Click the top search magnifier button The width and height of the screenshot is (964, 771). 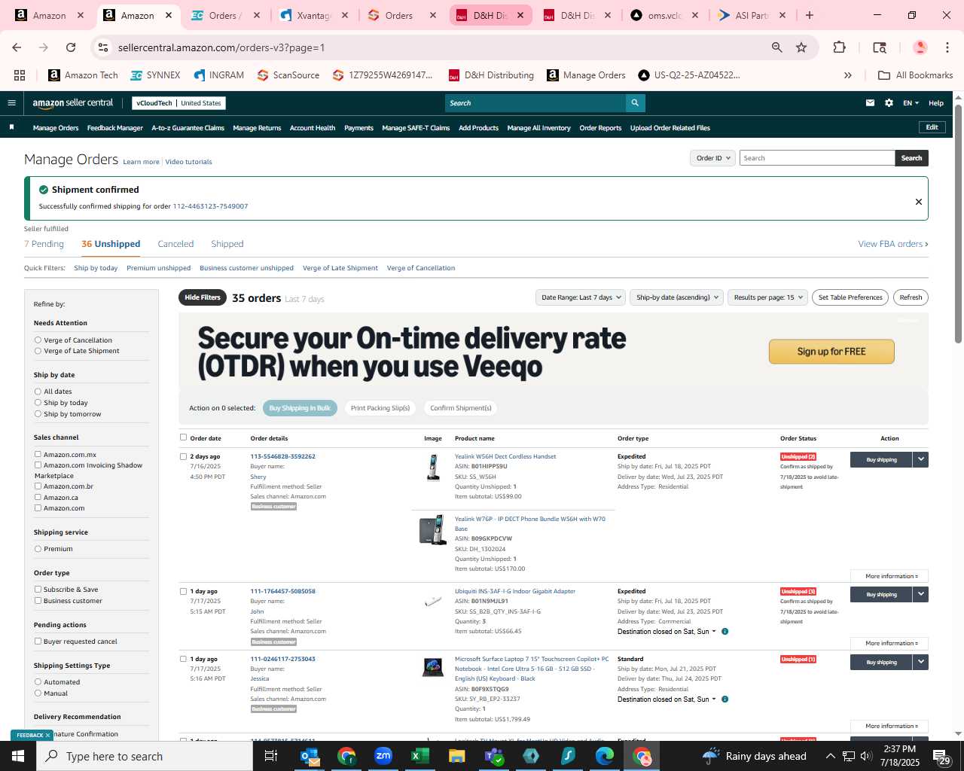tap(635, 103)
